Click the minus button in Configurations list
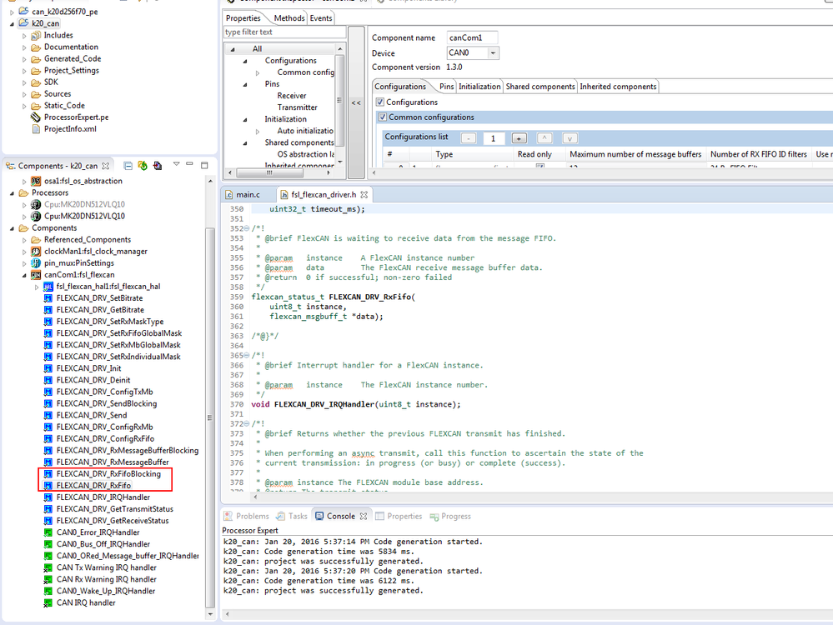Viewport: 833px width, 625px height. [468, 138]
